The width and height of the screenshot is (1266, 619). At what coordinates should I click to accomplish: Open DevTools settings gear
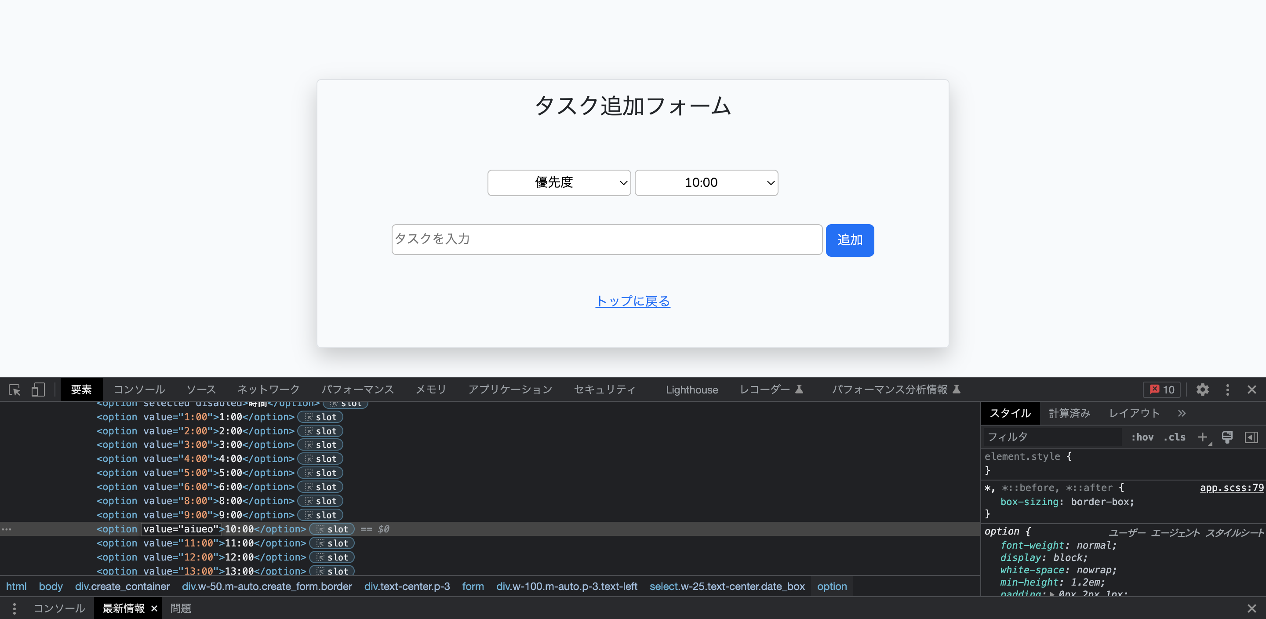click(1202, 390)
